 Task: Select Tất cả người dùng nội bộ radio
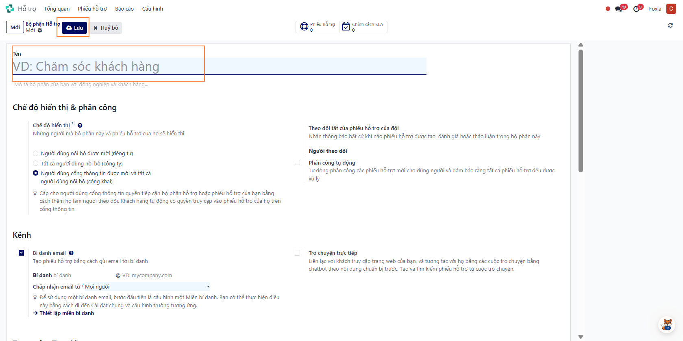pyautogui.click(x=36, y=163)
